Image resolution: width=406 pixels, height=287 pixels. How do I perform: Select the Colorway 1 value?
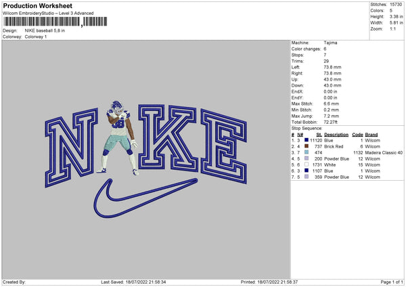pos(36,37)
